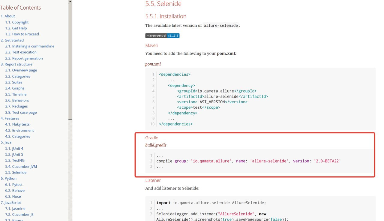
Task: Open '3.6. Behaviors' link
Action: click(x=17, y=100)
